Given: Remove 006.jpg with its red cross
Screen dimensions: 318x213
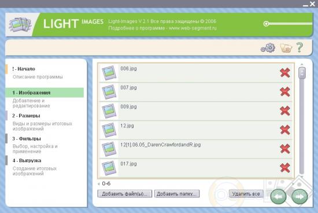Looking at the screenshot, I should [x=284, y=73].
